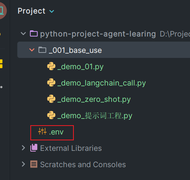This screenshot has width=190, height=180.
Task: Select the .env file
Action: point(56,132)
